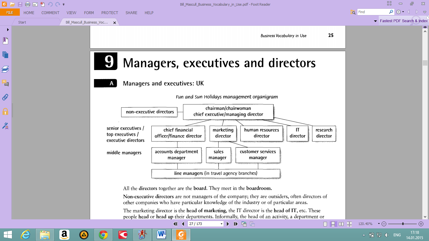Open the Security lock panel
This screenshot has height=241, width=429.
(x=5, y=111)
